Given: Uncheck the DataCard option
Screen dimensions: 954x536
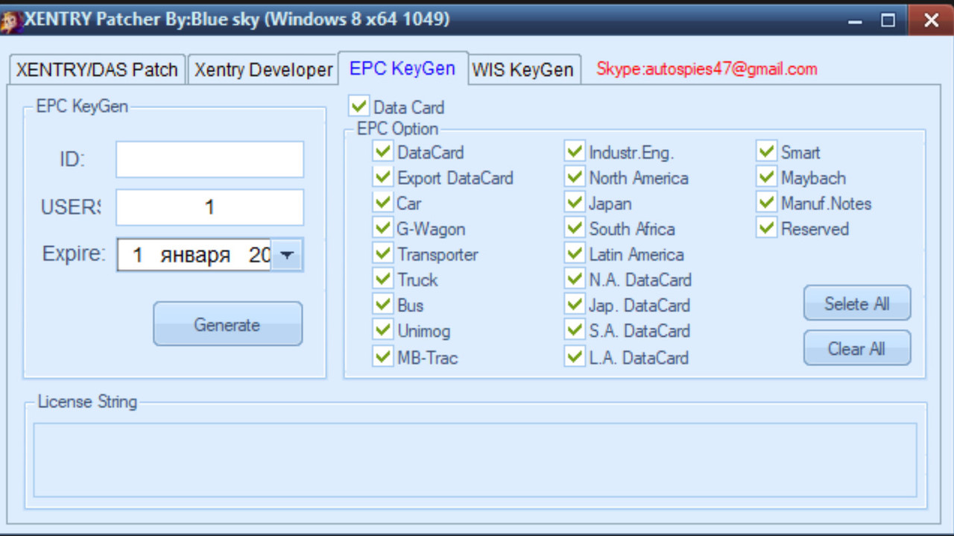Looking at the screenshot, I should 382,152.
